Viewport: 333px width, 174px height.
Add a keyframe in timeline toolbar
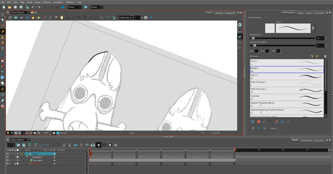pos(29,145)
